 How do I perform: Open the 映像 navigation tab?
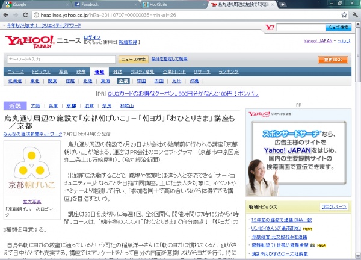[x=81, y=72]
